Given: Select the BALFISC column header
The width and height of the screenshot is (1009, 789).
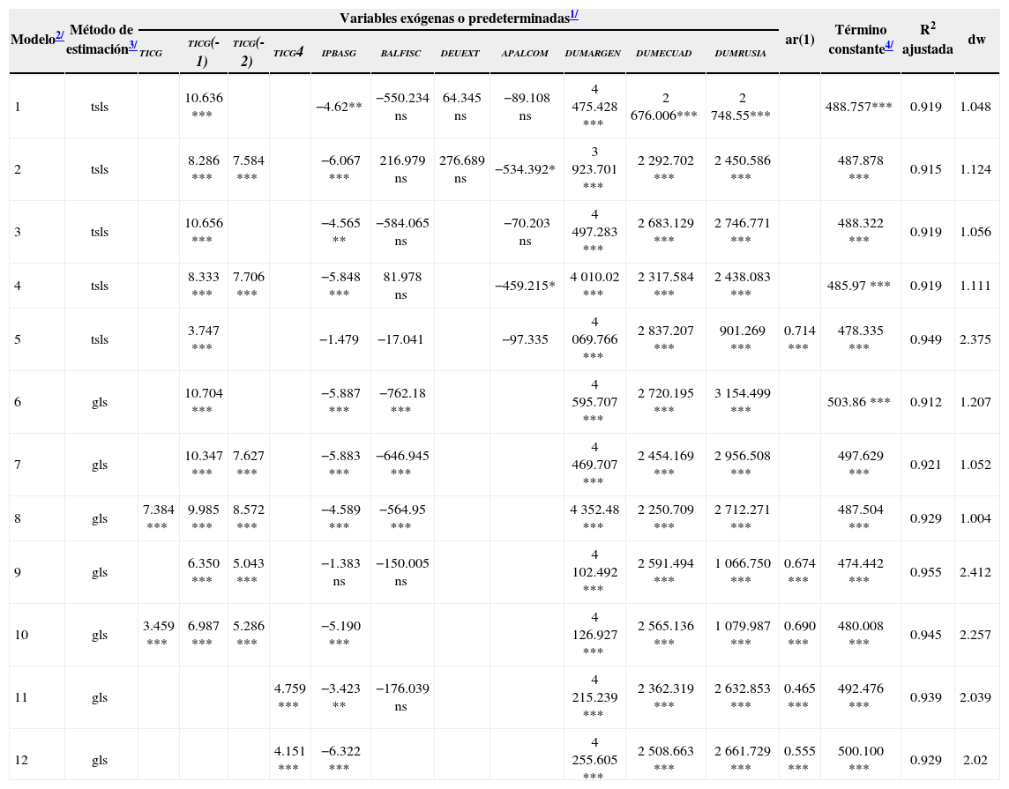Looking at the screenshot, I should [400, 54].
